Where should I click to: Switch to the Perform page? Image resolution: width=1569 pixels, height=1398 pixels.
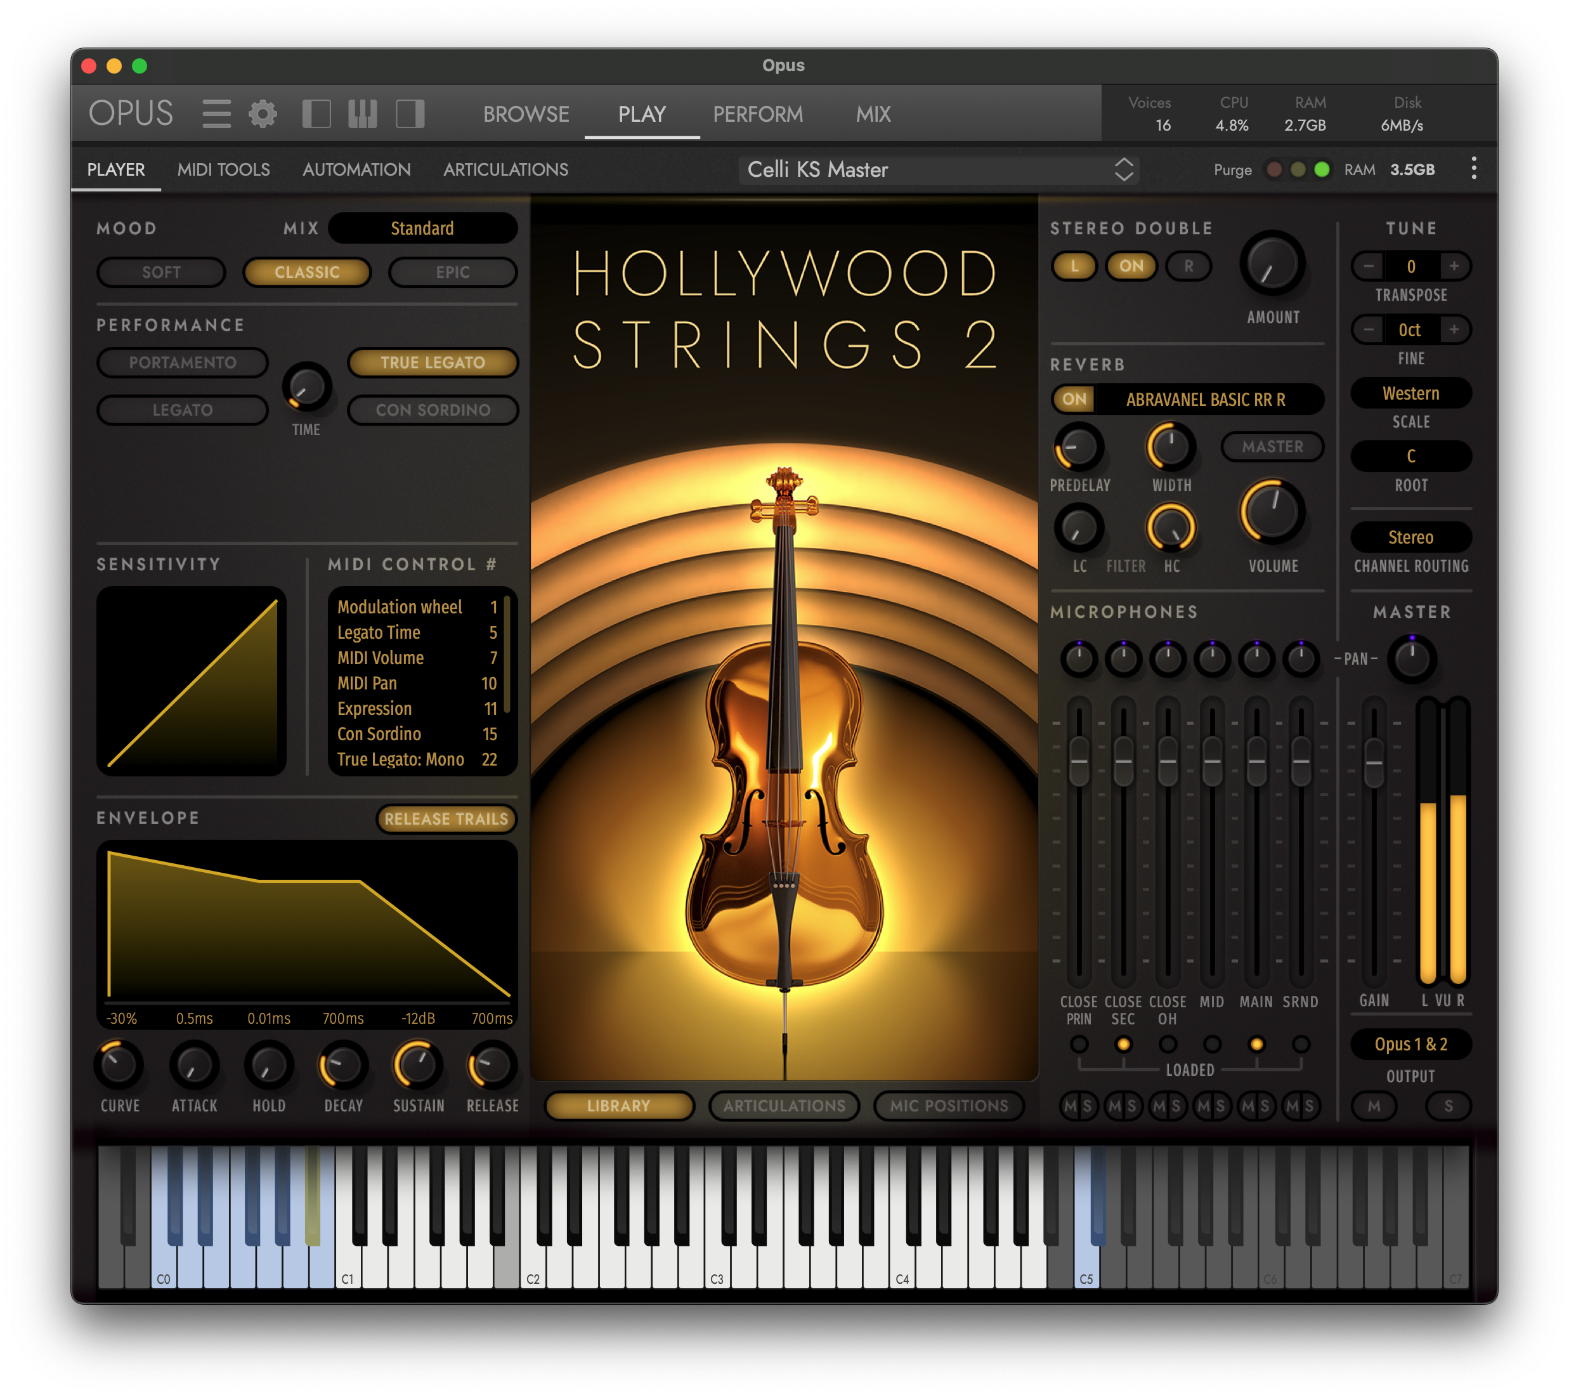coord(758,114)
